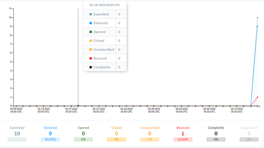Click the Complaints row label in tooltip
This screenshot has width=264, height=148.
pyautogui.click(x=102, y=67)
